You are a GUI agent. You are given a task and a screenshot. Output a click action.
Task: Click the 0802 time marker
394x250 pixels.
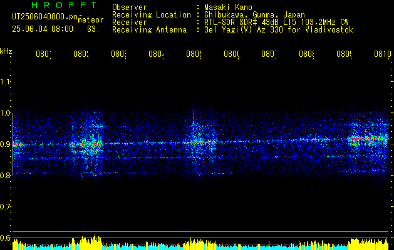click(x=81, y=54)
